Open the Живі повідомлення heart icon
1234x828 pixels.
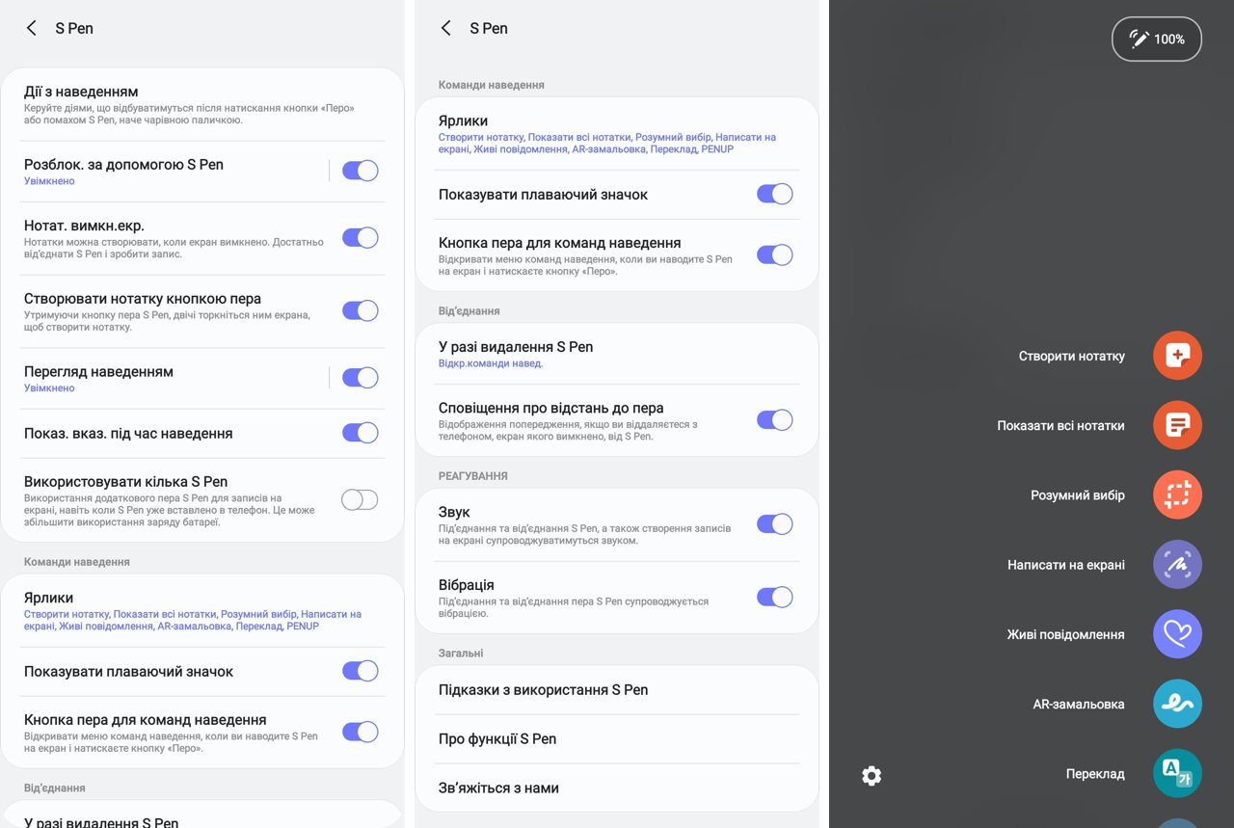(x=1177, y=634)
